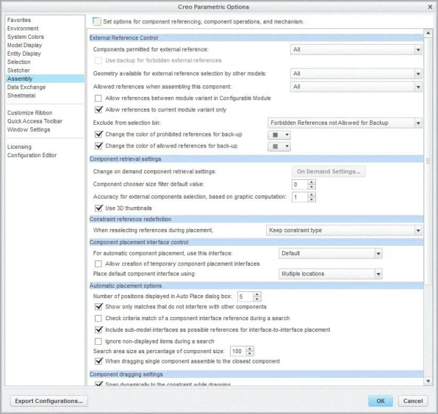Increase search area size percentage
Viewport: 438px width, 414px height.
(x=250, y=349)
